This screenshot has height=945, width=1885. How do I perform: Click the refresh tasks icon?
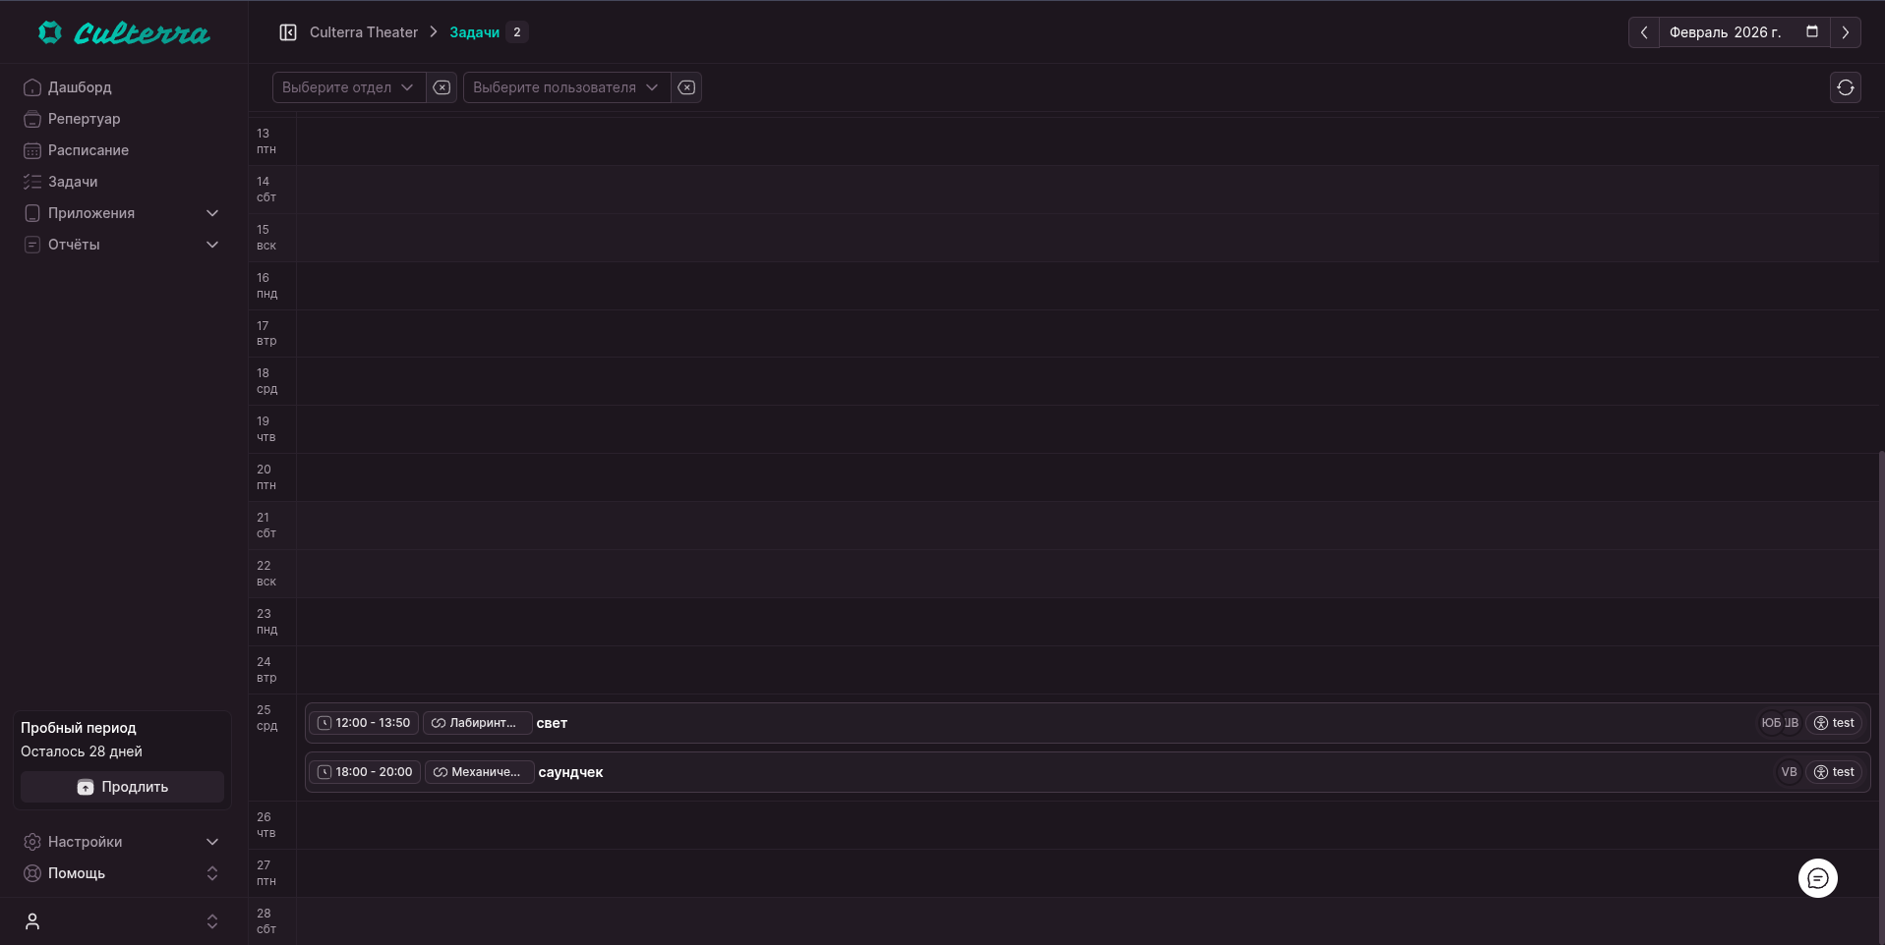click(1845, 87)
